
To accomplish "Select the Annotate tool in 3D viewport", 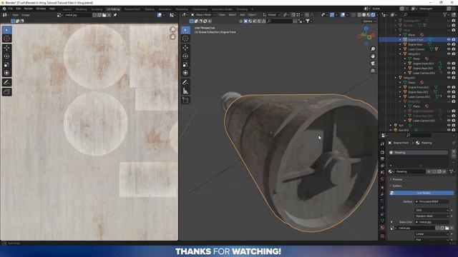I will pos(185,83).
